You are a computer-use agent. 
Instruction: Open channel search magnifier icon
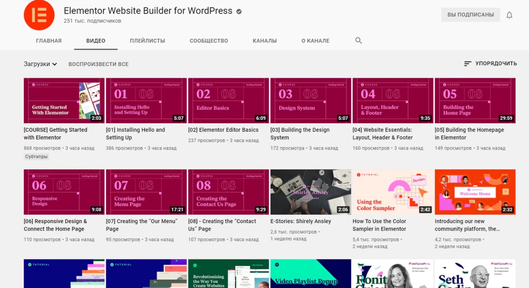pyautogui.click(x=358, y=40)
